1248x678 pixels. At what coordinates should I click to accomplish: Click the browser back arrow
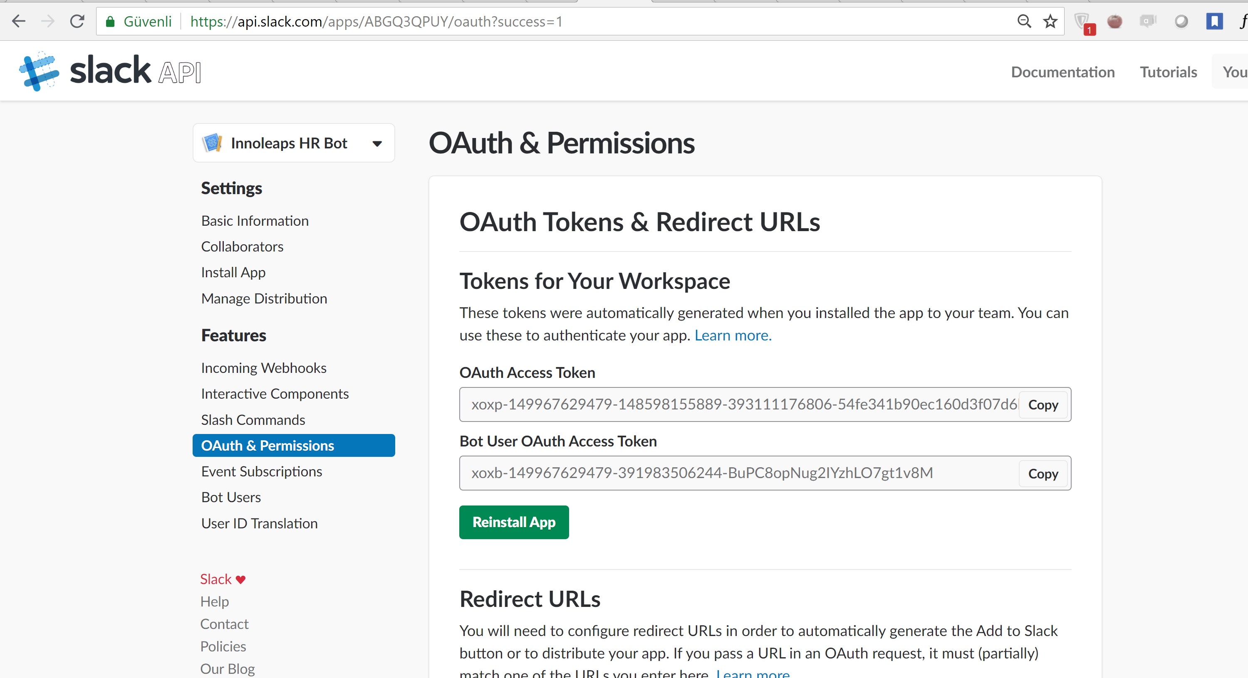tap(19, 21)
